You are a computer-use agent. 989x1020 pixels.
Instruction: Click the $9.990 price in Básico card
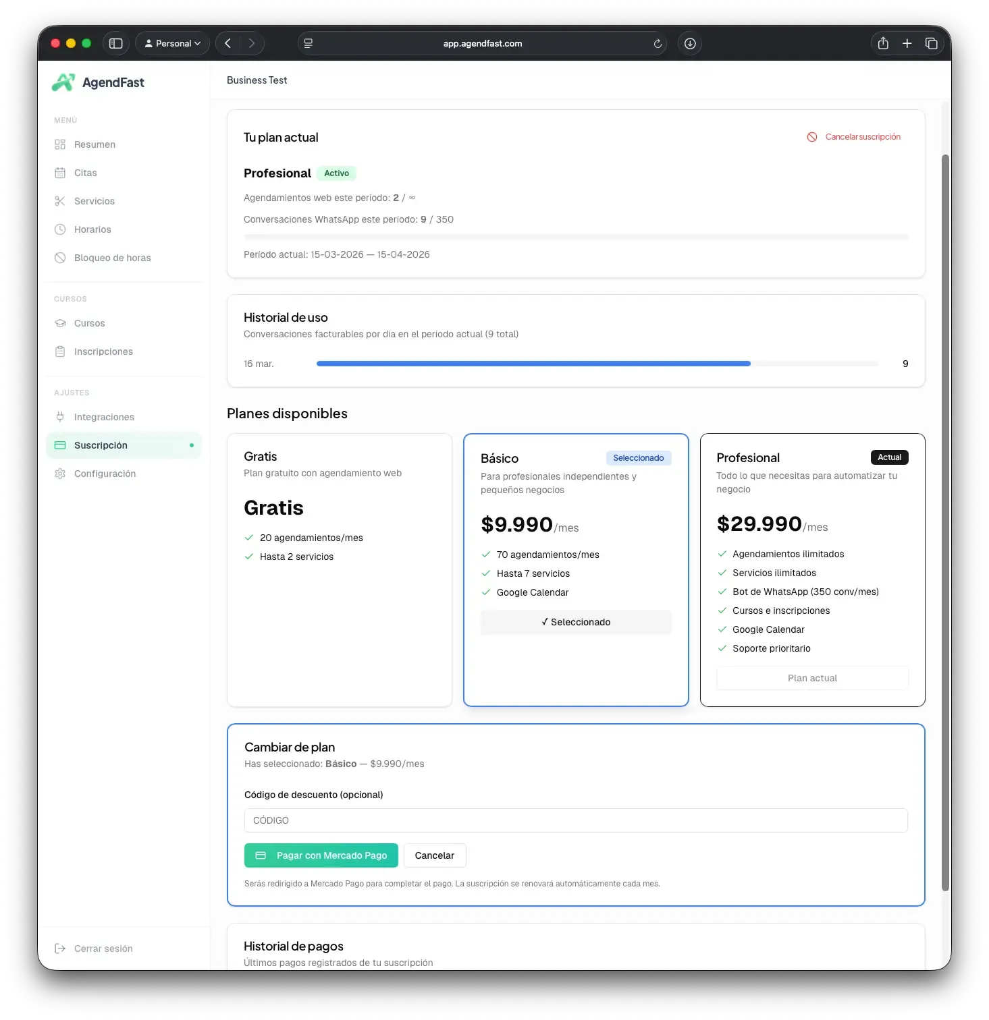point(516,524)
